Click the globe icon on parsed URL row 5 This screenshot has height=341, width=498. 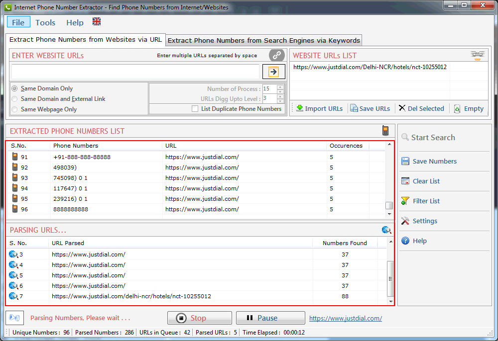[x=13, y=275]
